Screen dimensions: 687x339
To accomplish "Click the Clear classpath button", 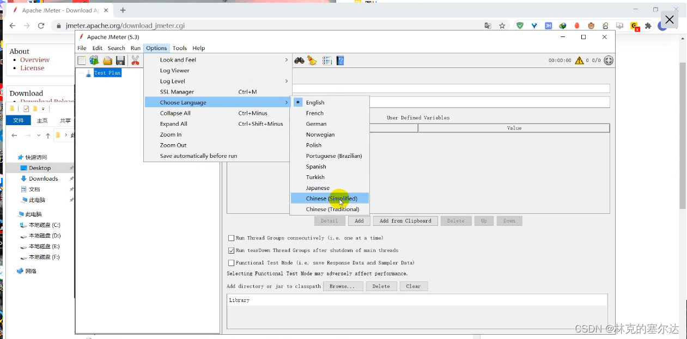I will click(x=414, y=286).
